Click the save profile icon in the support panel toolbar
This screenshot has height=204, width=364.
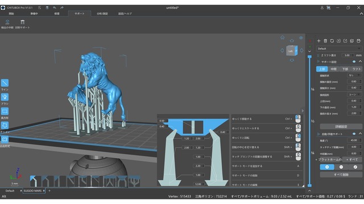coord(358,41)
